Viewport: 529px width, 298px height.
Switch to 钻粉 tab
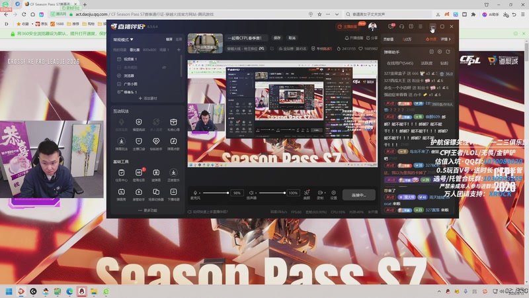click(x=444, y=63)
